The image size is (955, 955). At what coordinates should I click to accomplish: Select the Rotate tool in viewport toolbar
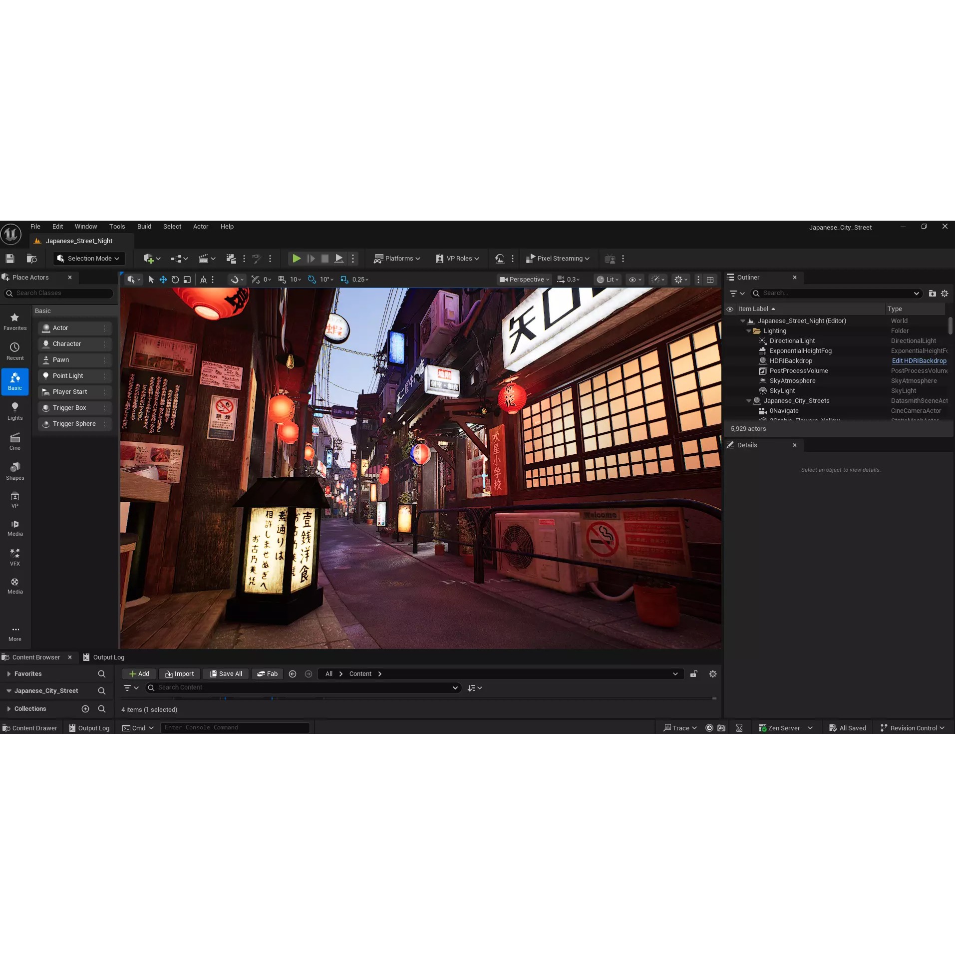(x=175, y=279)
